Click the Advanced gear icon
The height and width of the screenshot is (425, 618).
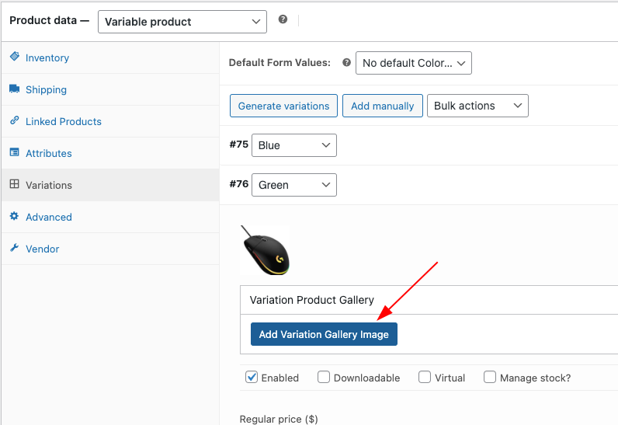(15, 216)
